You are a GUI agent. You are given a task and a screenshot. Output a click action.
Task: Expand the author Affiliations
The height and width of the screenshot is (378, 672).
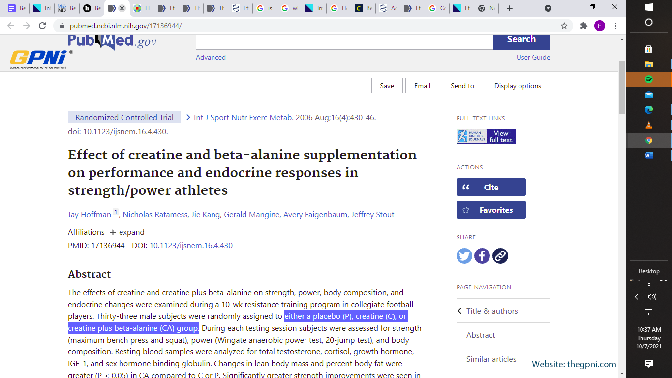coord(127,232)
